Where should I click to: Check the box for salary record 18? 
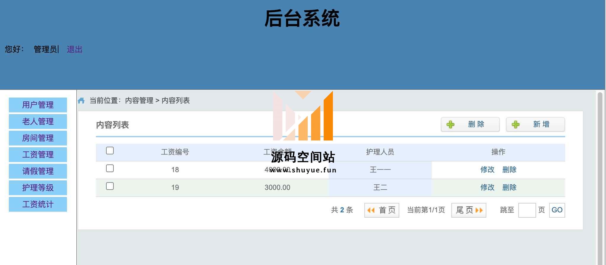[110, 169]
